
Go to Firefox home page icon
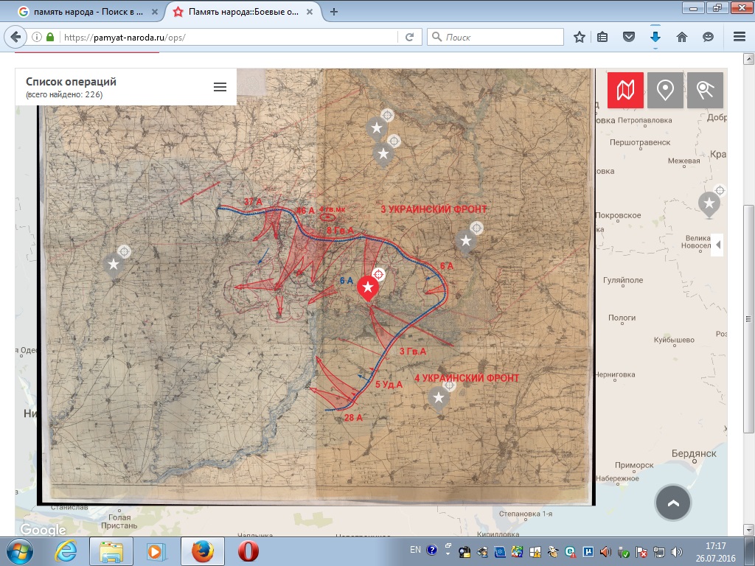pos(682,37)
